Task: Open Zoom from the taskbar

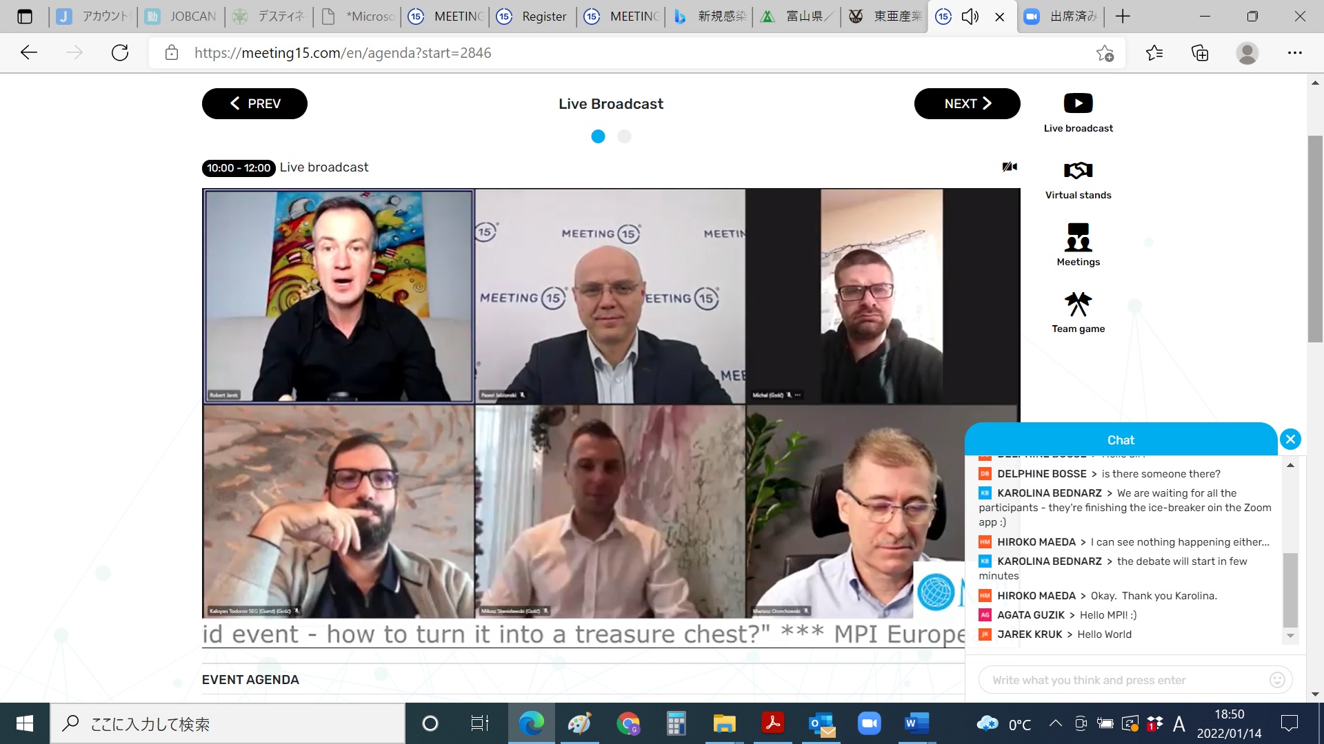Action: pos(869,723)
